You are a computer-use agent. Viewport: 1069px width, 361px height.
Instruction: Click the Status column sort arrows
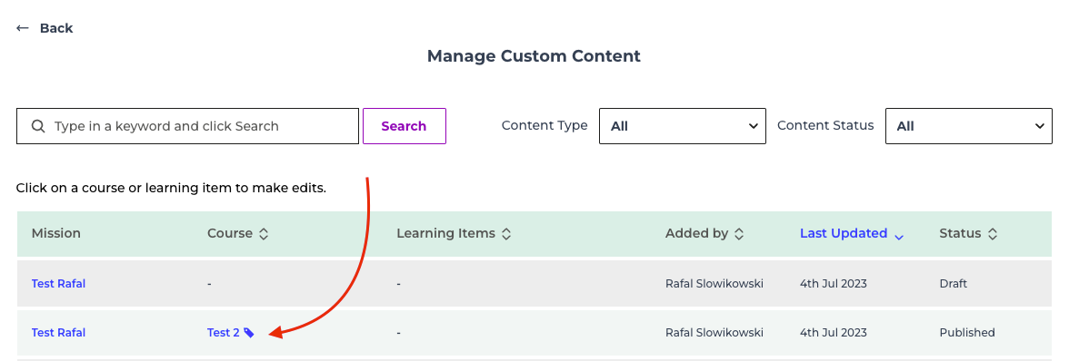tap(993, 234)
